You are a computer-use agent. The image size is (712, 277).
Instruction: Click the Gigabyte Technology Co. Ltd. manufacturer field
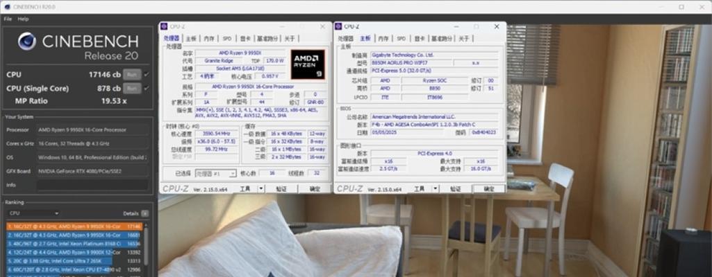[x=434, y=55]
